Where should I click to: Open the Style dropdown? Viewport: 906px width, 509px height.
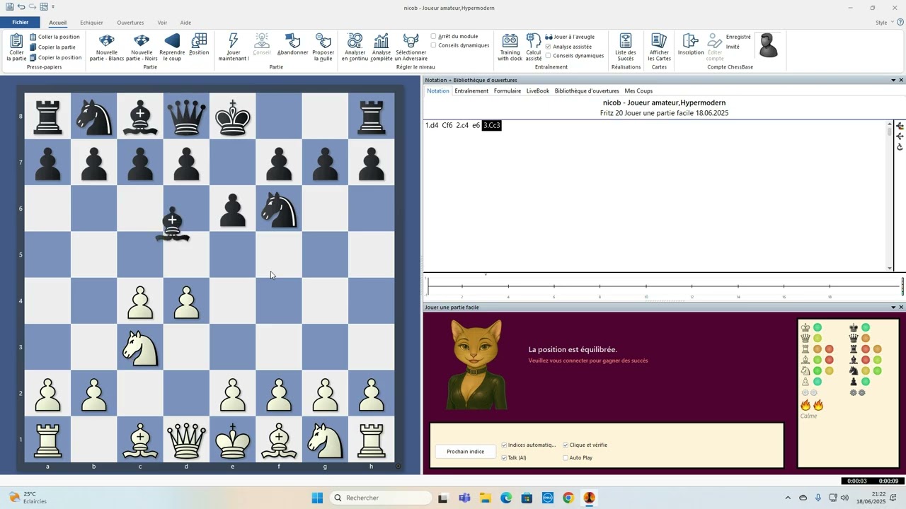tap(884, 23)
